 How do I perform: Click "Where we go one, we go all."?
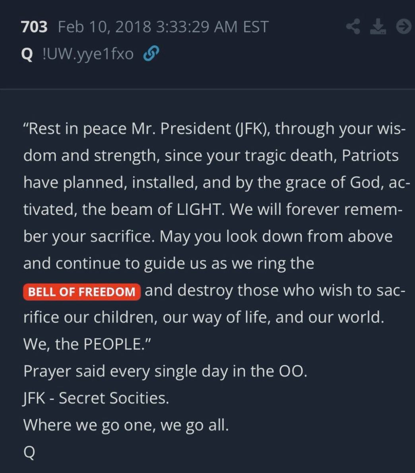point(126,425)
